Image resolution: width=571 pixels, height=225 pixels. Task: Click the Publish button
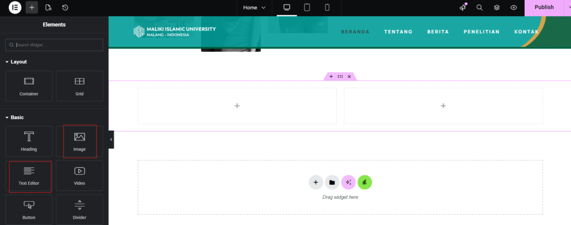point(544,7)
